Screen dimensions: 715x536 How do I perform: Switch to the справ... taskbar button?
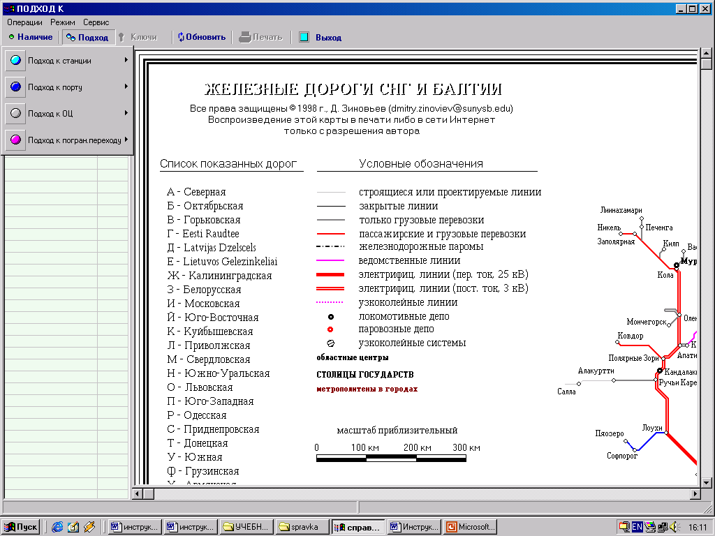(358, 527)
